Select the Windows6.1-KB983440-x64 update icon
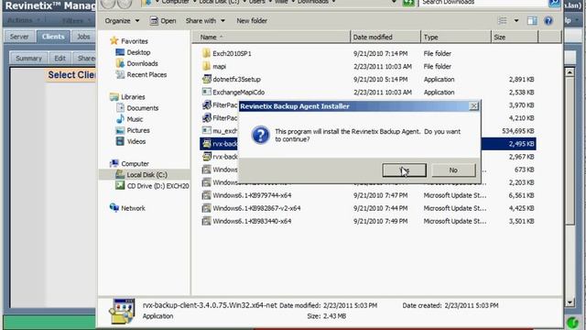This screenshot has height=330, width=586. 206,221
